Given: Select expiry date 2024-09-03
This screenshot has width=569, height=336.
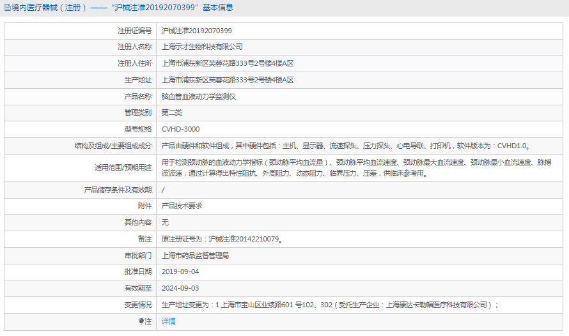Looking at the screenshot, I should coord(180,289).
